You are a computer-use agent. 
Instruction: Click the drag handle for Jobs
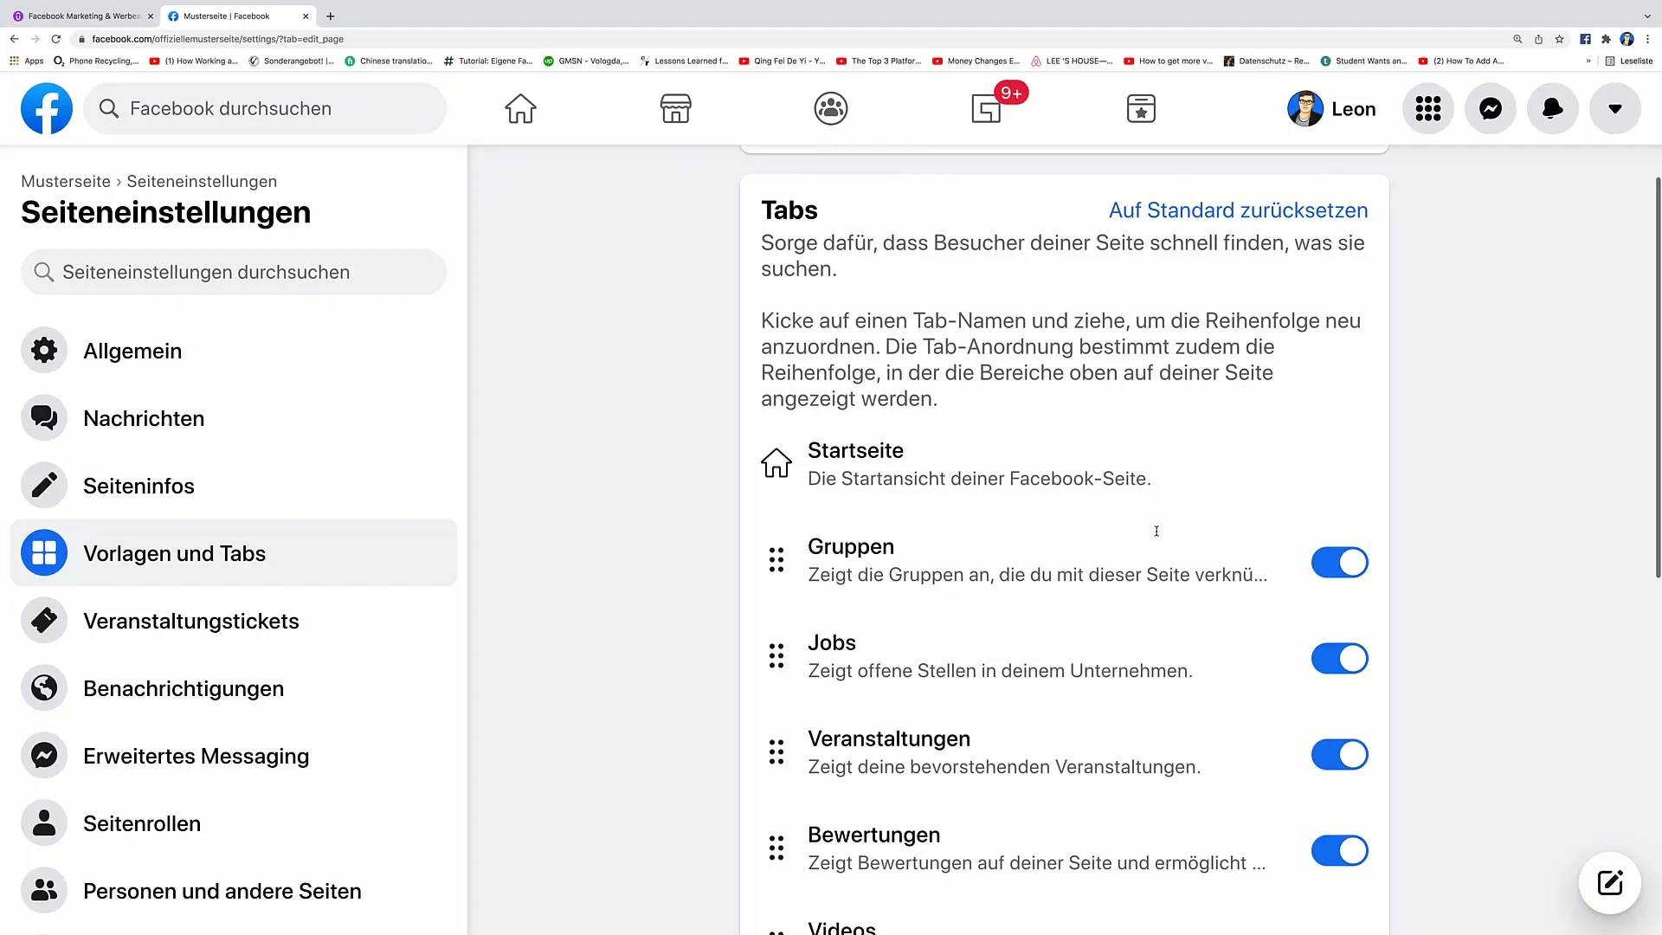(x=776, y=656)
